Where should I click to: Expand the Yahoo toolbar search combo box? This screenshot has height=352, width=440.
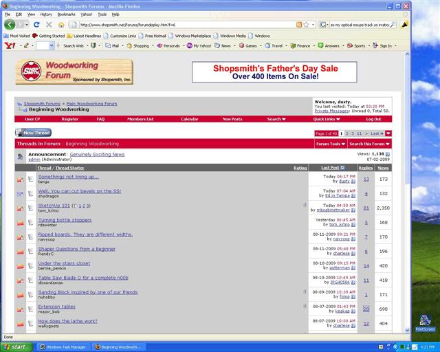point(52,45)
